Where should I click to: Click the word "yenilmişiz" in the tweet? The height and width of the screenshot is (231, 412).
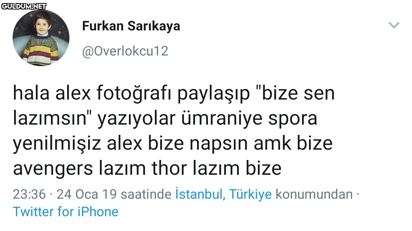[x=57, y=144]
